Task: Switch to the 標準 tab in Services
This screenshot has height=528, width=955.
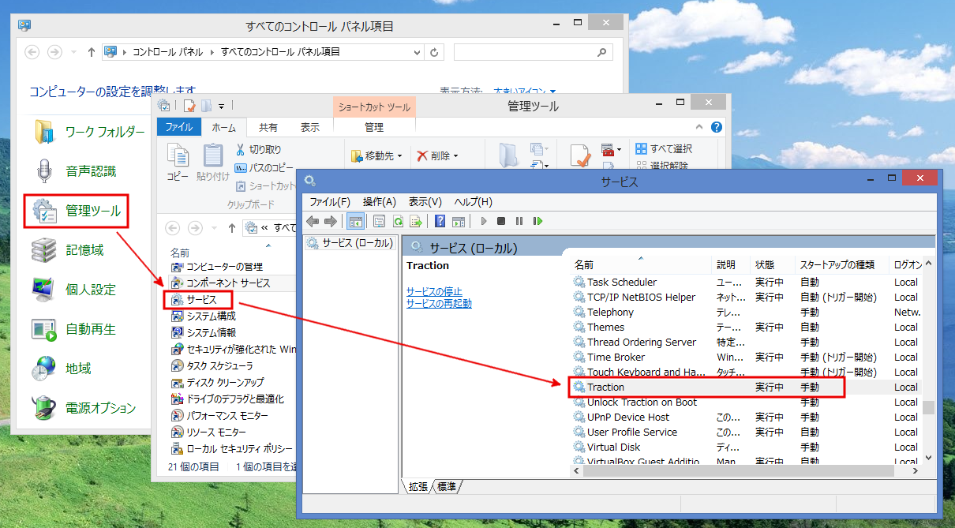Action: coord(446,486)
